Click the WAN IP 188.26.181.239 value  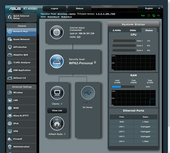click(x=86, y=34)
